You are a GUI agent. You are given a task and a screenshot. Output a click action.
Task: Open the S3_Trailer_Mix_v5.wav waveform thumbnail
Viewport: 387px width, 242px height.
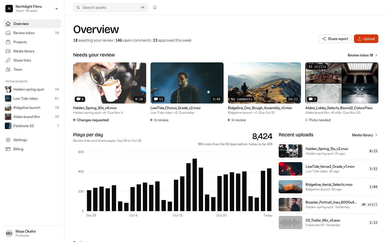pos(291,223)
